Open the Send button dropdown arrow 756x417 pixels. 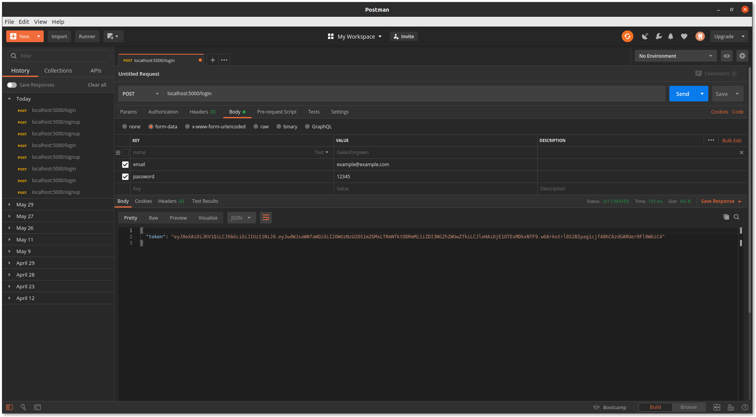pyautogui.click(x=702, y=94)
